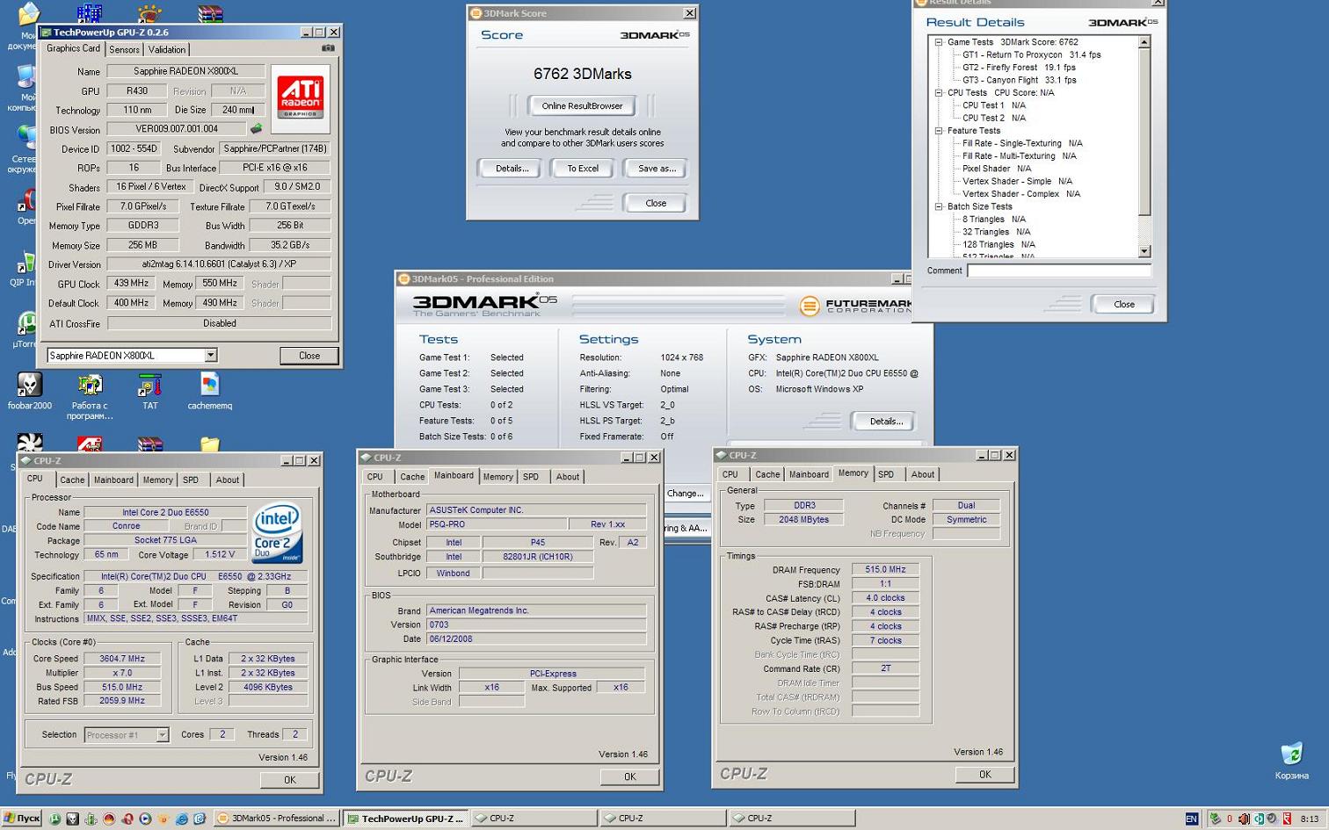Collapse Feature Tests tree node

tap(939, 131)
